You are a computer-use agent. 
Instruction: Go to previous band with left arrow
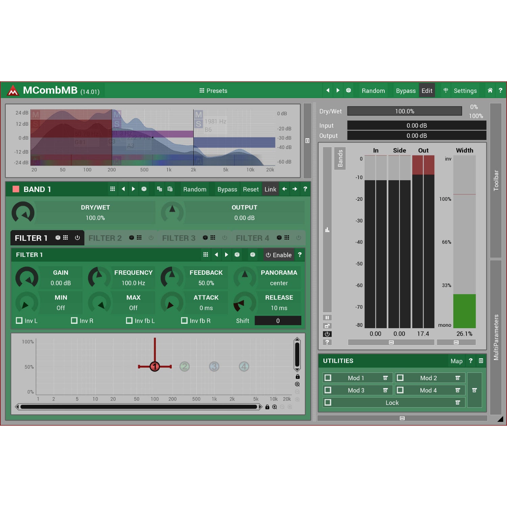pos(285,189)
